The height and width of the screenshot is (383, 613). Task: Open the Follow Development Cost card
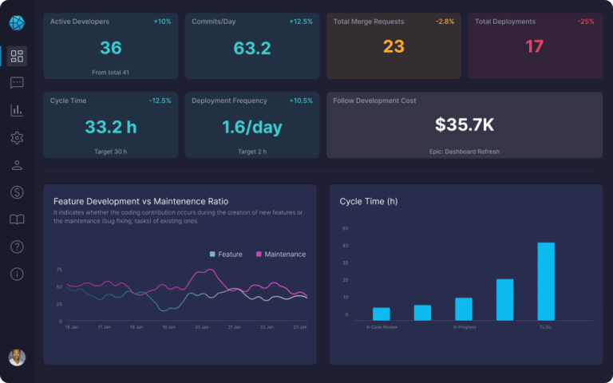point(465,124)
